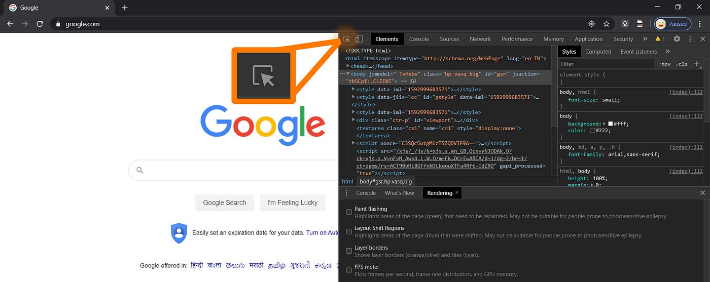The image size is (710, 282).
Task: Open the Computed styles tab
Action: [x=598, y=52]
